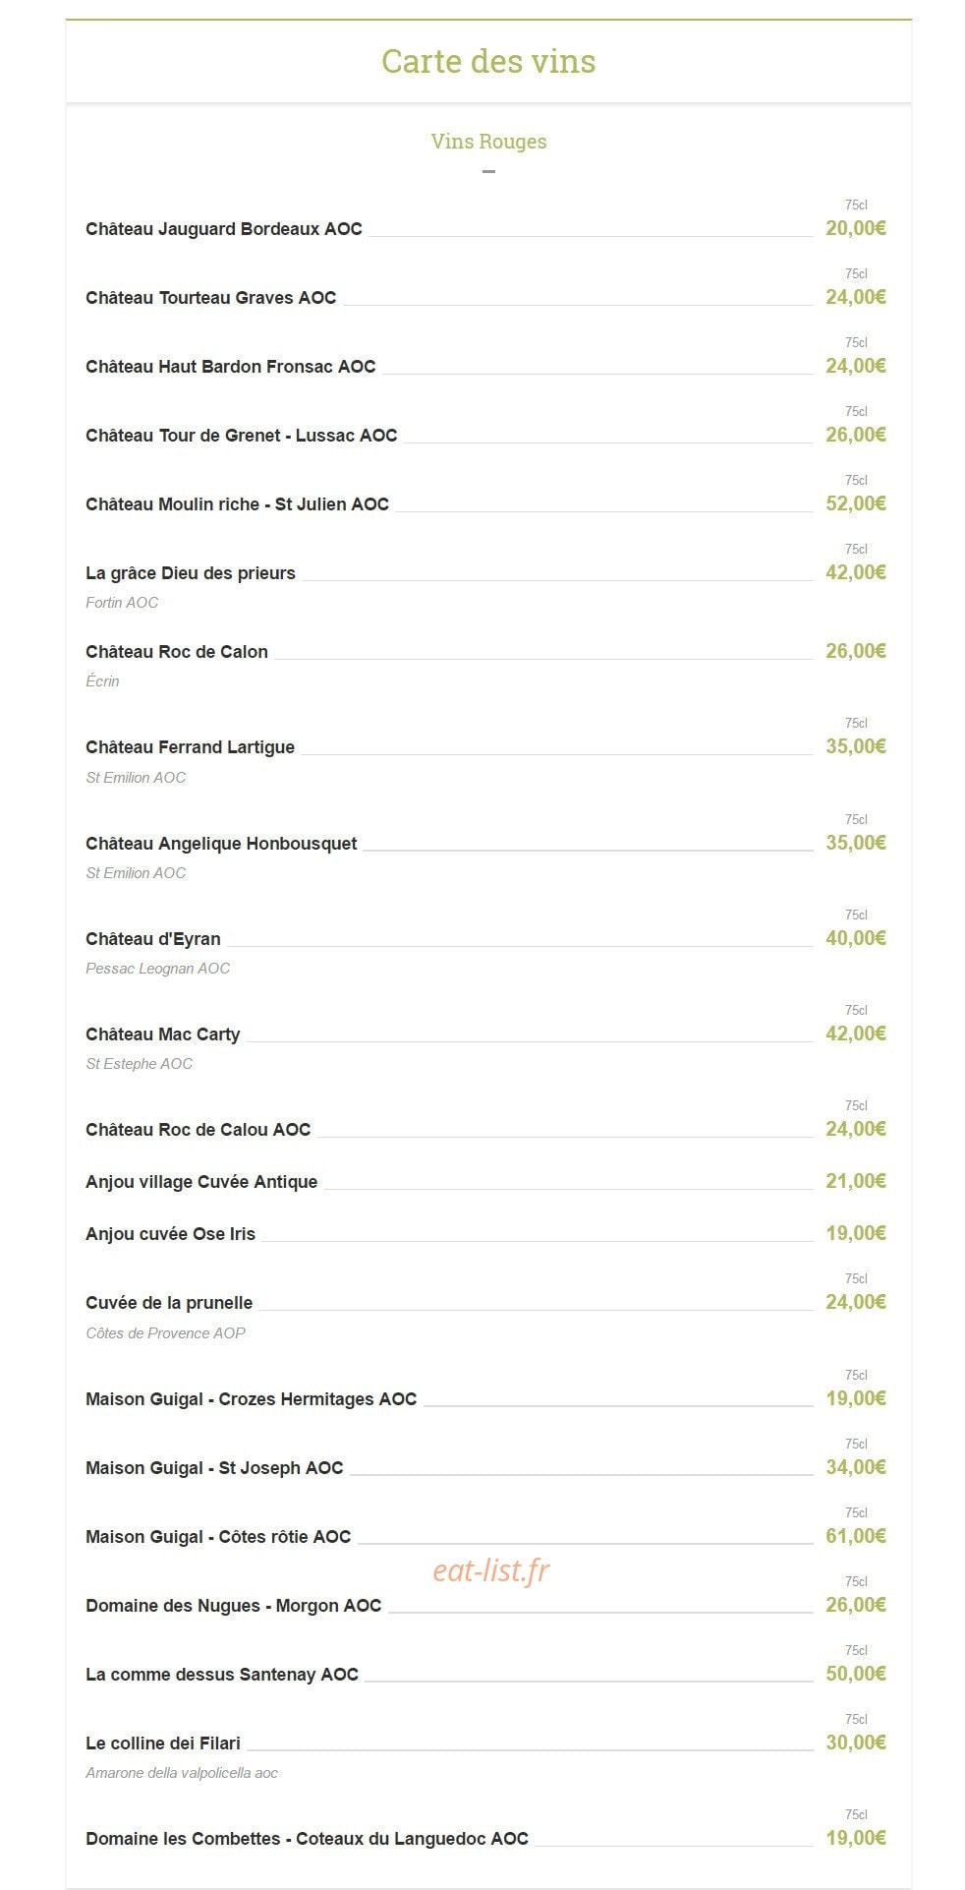Select Cuvée de la prunelle

point(169,1303)
